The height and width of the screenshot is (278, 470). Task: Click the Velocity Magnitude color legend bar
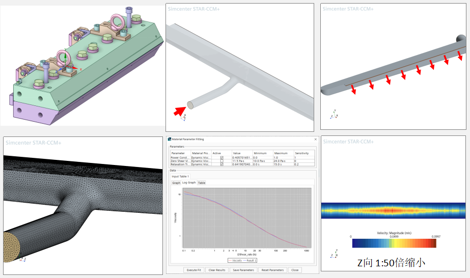coord(394,243)
